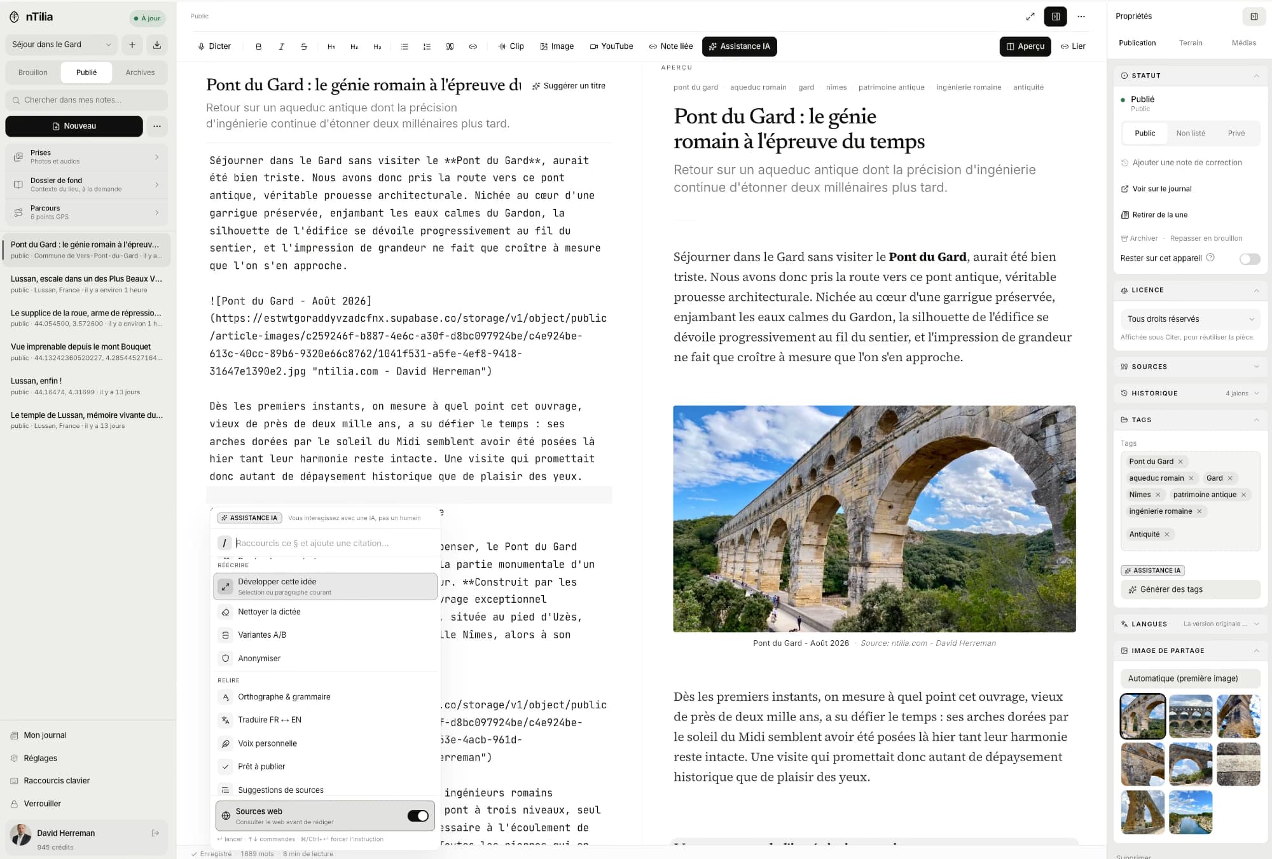Viewport: 1272px width, 859px height.
Task: Choose Développer cette idée command
Action: pos(325,586)
